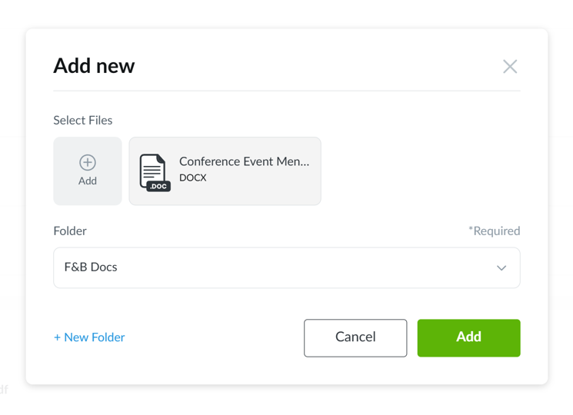
Task: Click the DOCX file type label
Action: click(x=193, y=178)
